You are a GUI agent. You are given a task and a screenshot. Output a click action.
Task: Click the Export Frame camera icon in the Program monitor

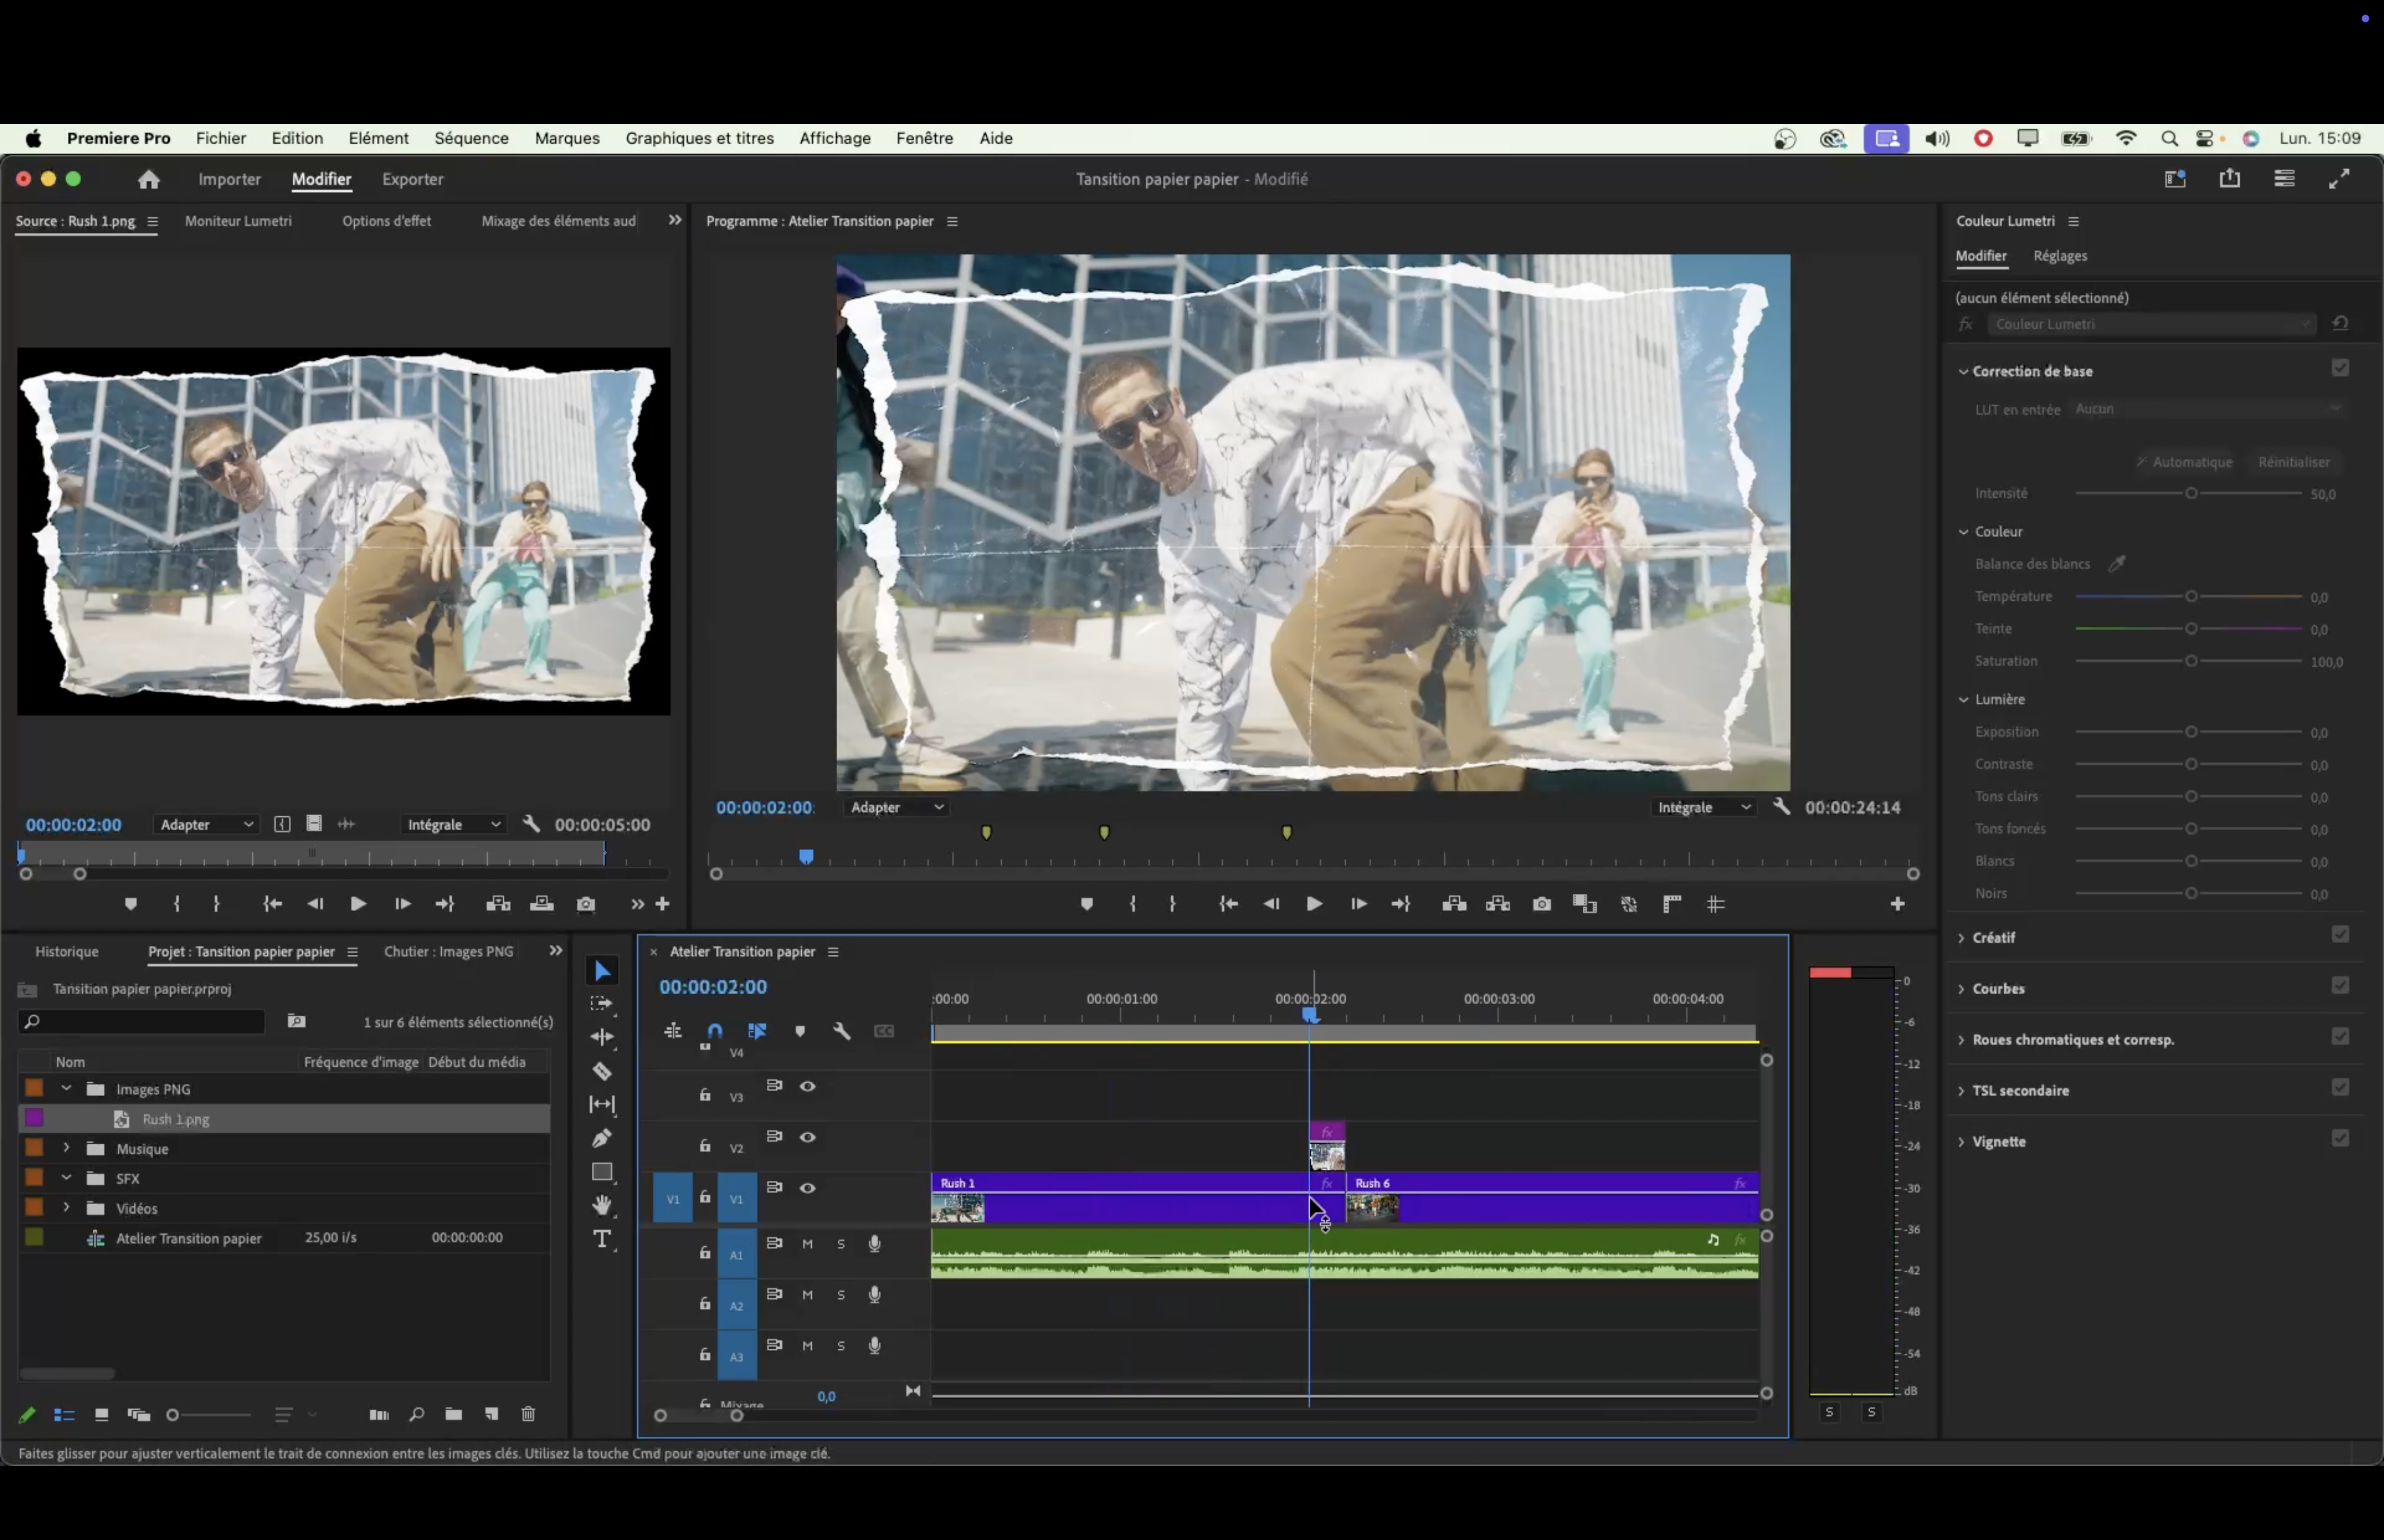click(1540, 904)
